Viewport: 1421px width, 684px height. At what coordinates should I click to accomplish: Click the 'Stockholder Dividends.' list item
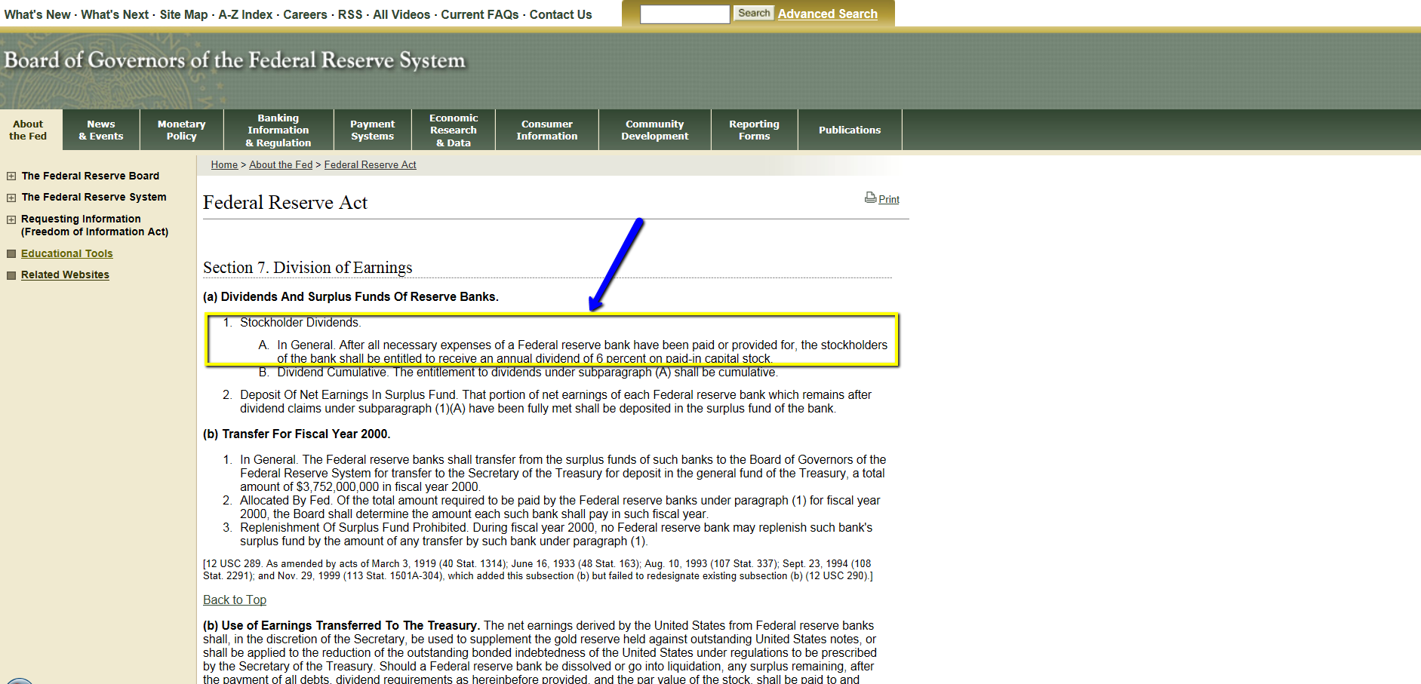(300, 322)
